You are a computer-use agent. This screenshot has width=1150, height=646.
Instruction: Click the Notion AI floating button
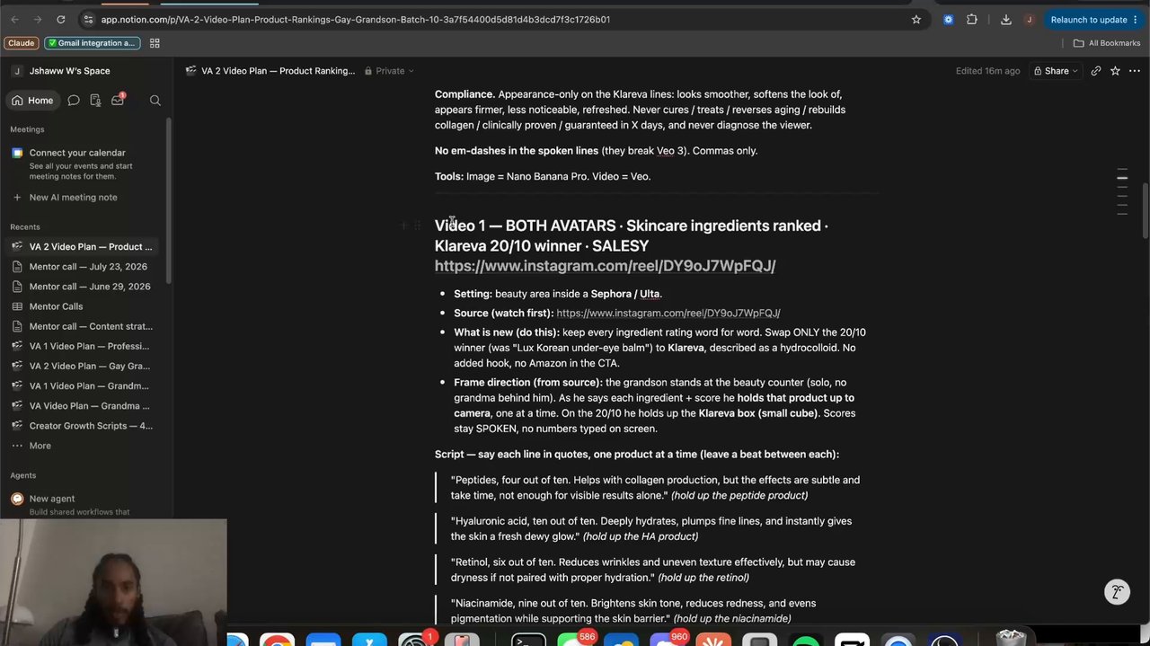[x=1117, y=592]
